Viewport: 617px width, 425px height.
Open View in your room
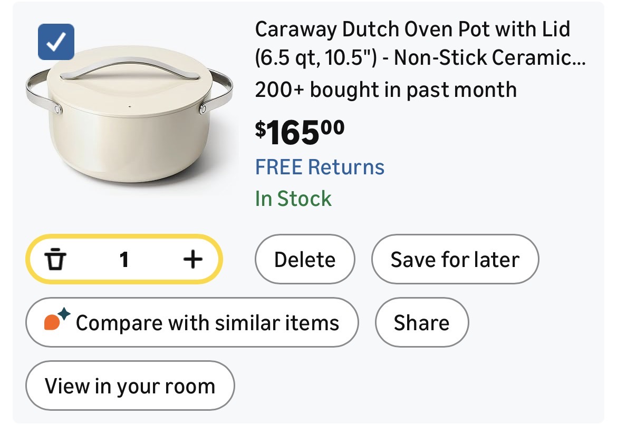click(130, 386)
